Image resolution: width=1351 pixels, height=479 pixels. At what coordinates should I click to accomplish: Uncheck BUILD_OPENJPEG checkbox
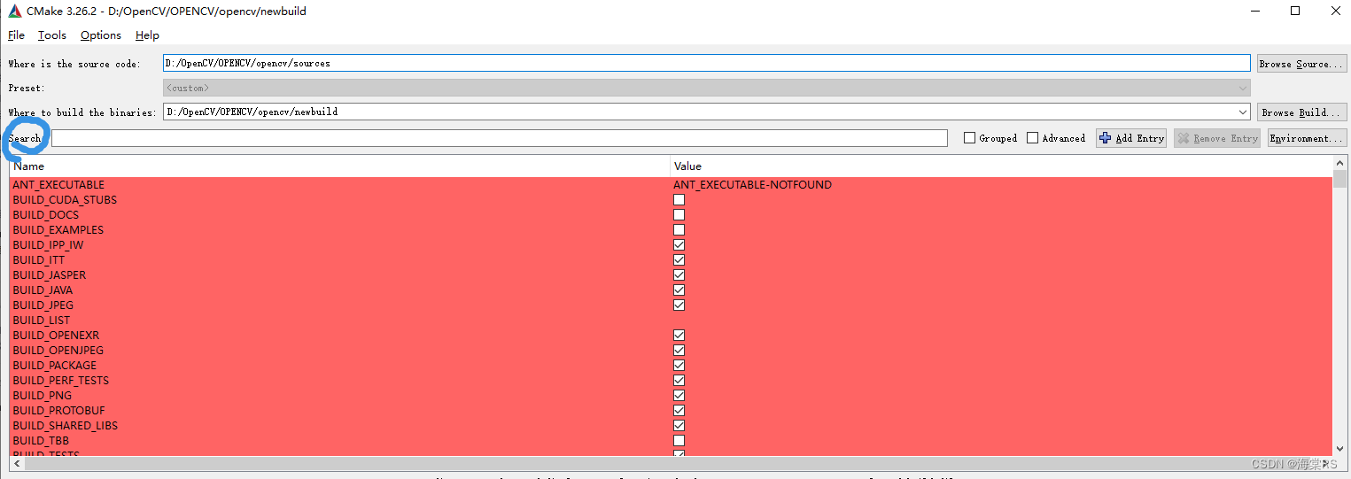679,351
